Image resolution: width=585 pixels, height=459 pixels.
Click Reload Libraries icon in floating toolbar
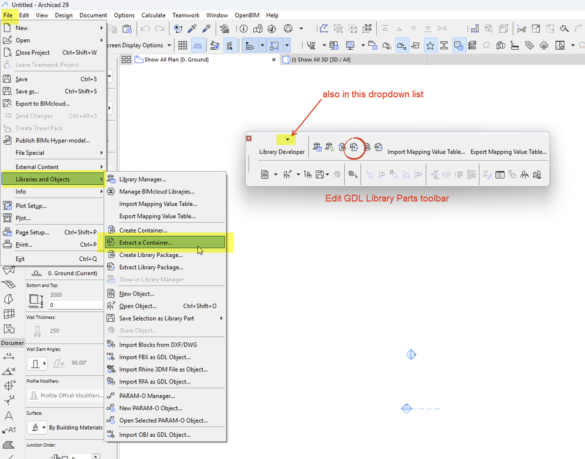329,147
